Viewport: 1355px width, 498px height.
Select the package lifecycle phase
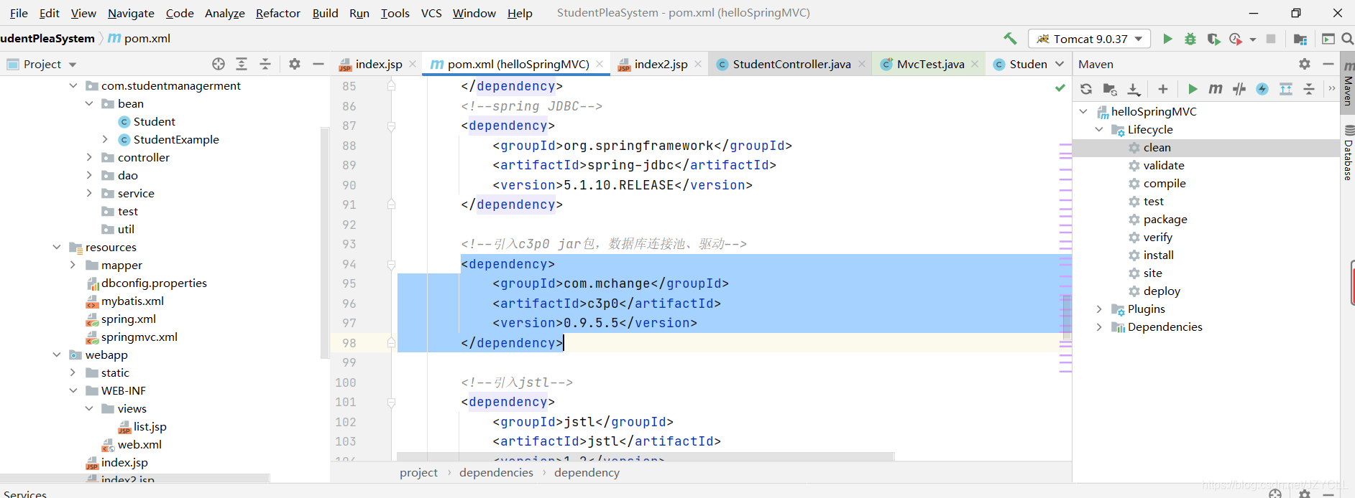coord(1165,219)
